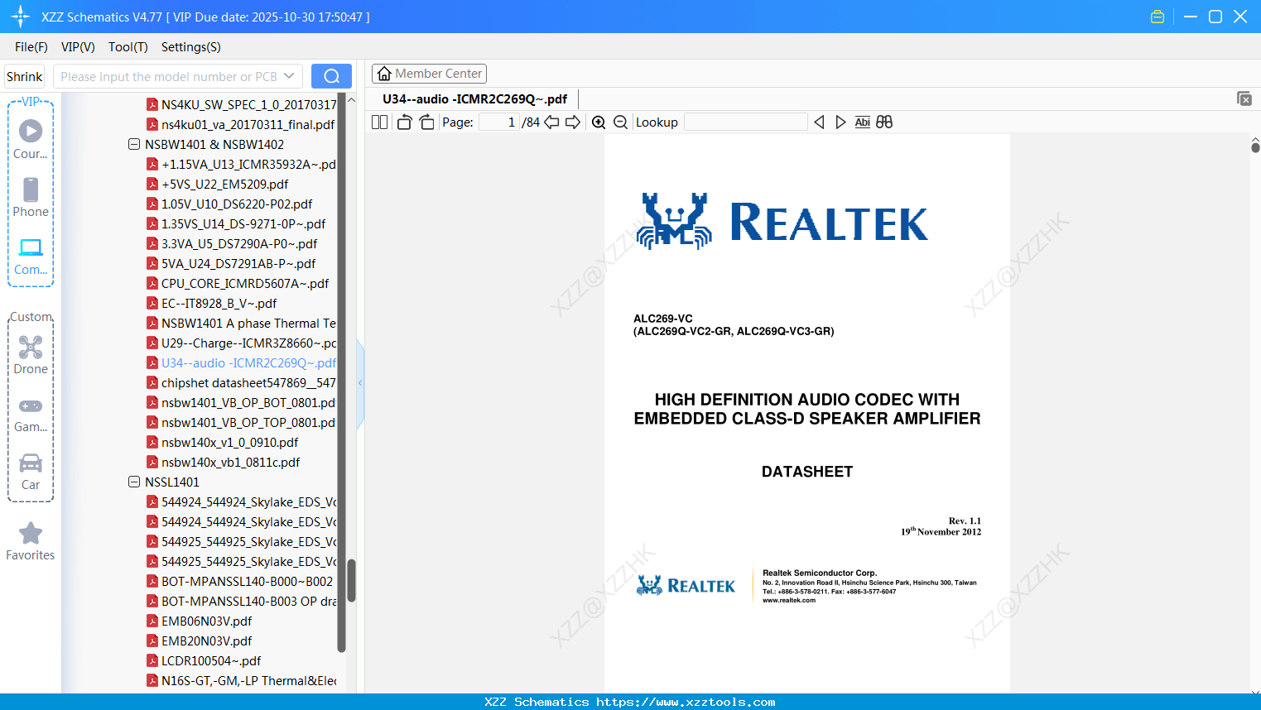This screenshot has height=710, width=1261.
Task: Open BOT-MPANSSL140-B000~B002 file
Action: (240, 581)
